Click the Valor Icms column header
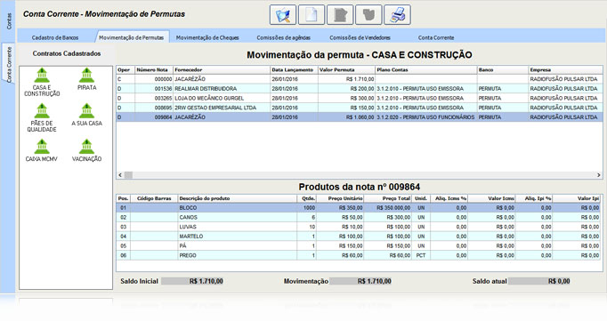The image size is (607, 321). 491,198
